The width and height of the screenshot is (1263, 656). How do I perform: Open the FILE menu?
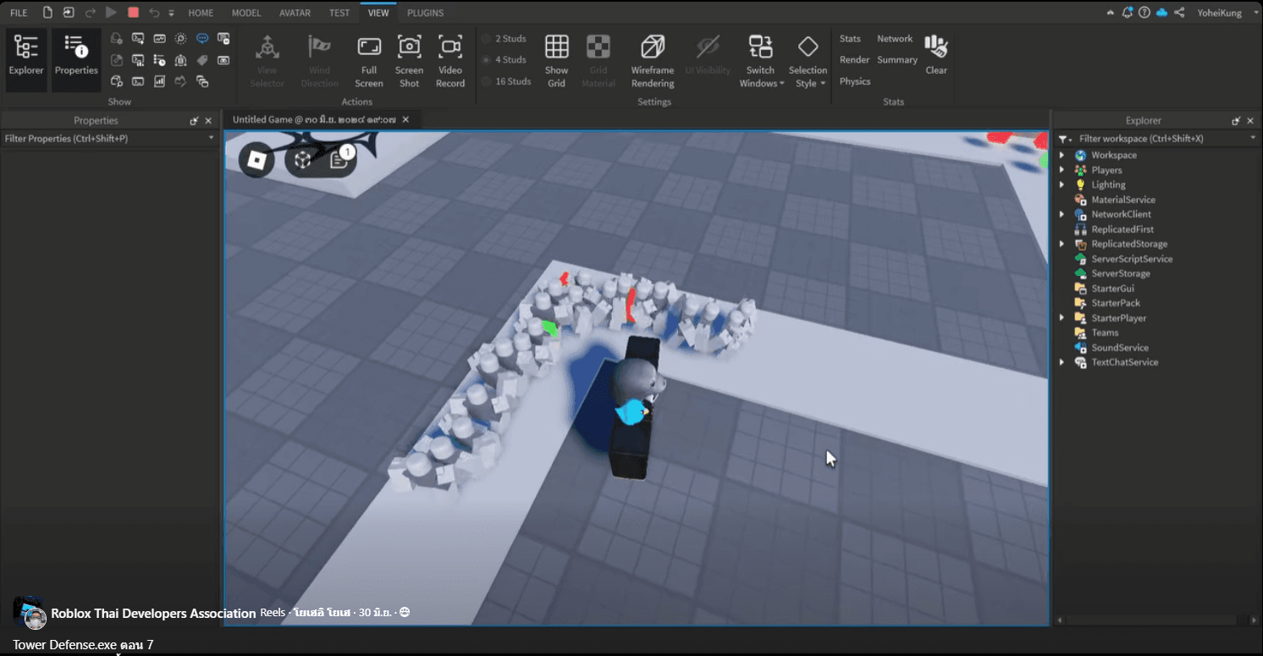click(19, 13)
